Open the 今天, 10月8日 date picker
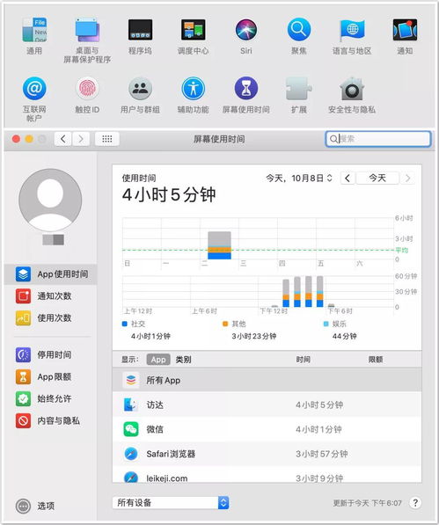Viewport: 439px width, 525px height. [x=299, y=179]
